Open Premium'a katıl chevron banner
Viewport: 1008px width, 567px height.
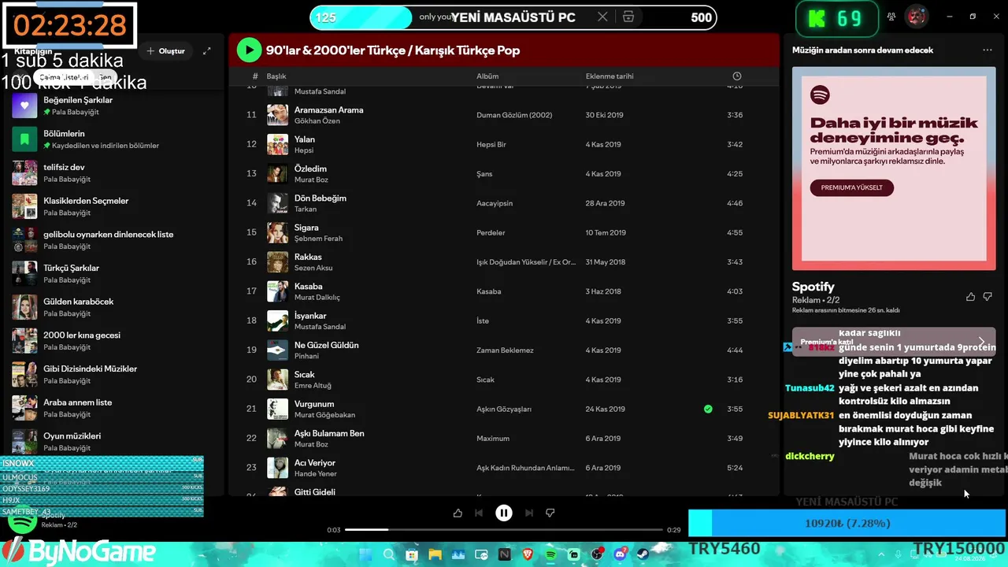(x=894, y=342)
